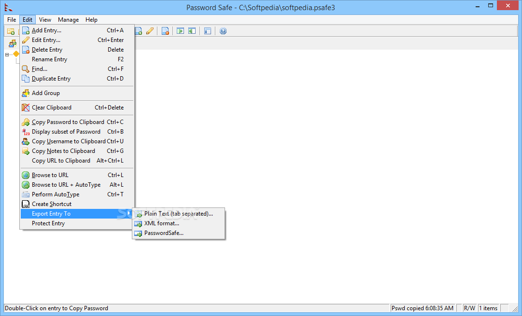Open the Help menu

click(91, 20)
